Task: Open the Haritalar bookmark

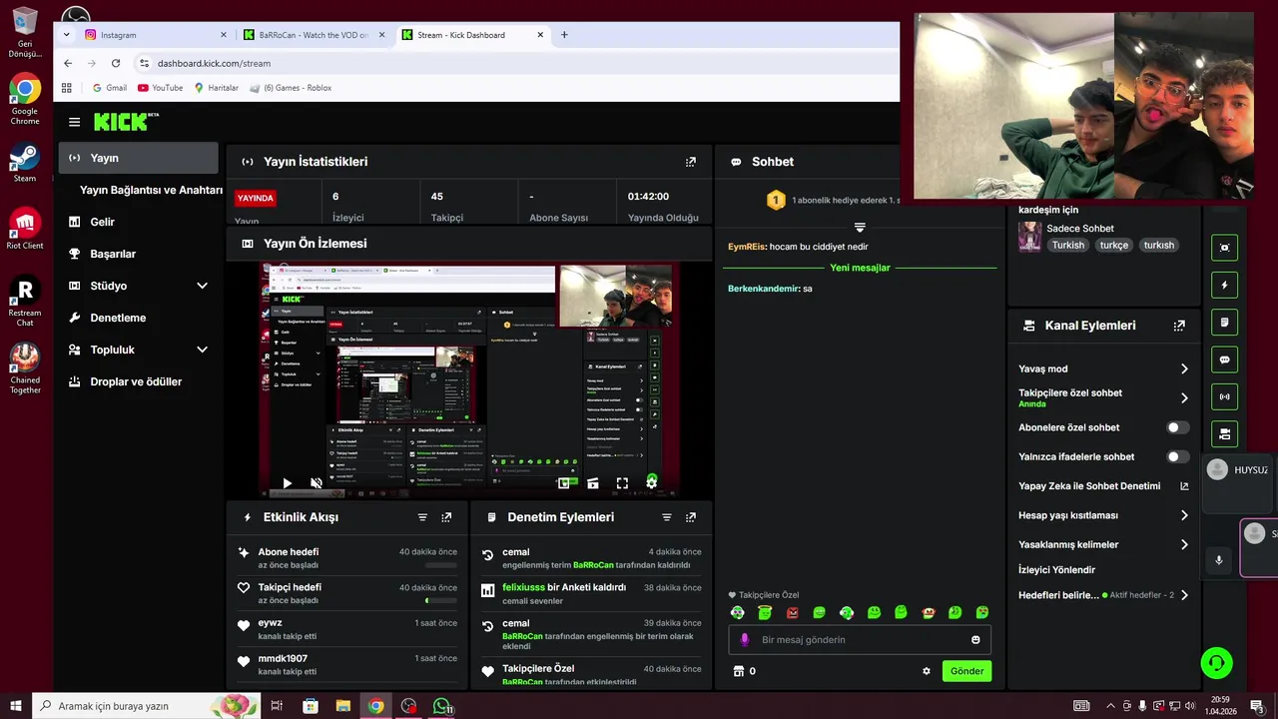Action: pos(216,88)
